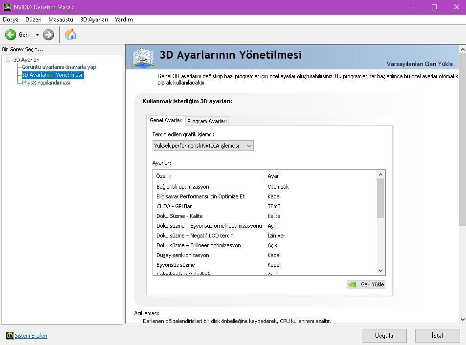Open the Tercih edilen grafik işlemci dropdown
Screen dimensions: 466x345
click(x=203, y=146)
